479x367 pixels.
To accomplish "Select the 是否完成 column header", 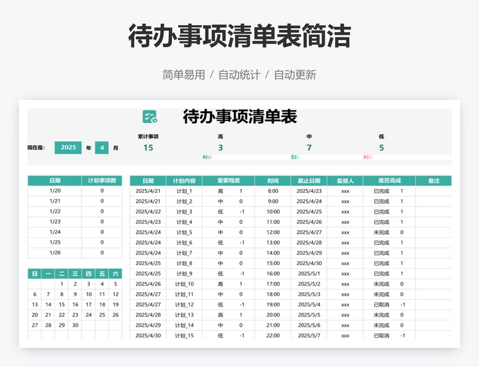I will coord(390,181).
